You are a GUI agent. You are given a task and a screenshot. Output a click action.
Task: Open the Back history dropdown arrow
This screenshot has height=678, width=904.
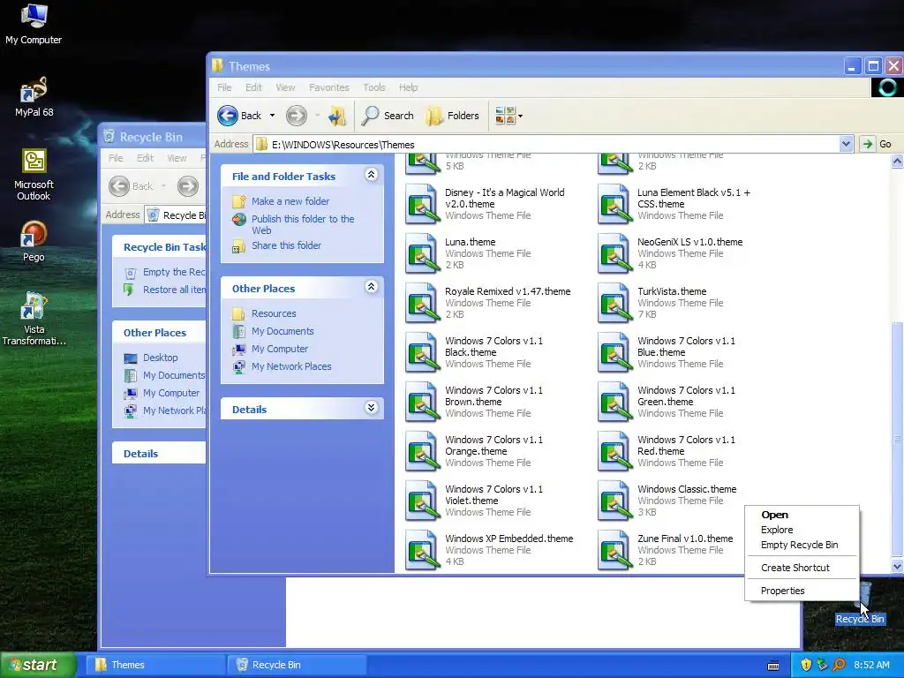coord(272,116)
